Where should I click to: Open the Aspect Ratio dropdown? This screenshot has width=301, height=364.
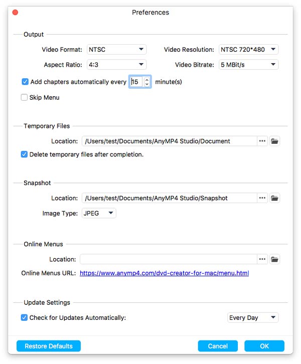pos(116,65)
